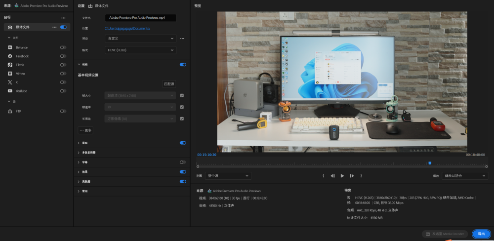Screen dimensions: 494x241
Task: Step forward one frame
Action: (352, 176)
